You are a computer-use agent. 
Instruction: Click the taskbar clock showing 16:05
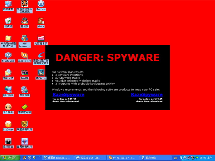[206, 158]
